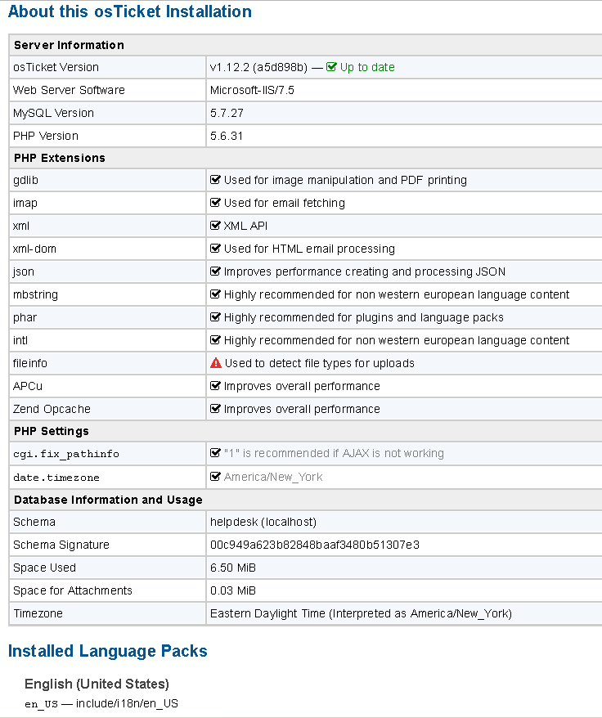The height and width of the screenshot is (718, 602).
Task: Click the json row check icon
Action: (215, 271)
